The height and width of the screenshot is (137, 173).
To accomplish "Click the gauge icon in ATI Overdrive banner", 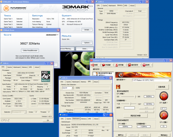I will coord(121,75).
